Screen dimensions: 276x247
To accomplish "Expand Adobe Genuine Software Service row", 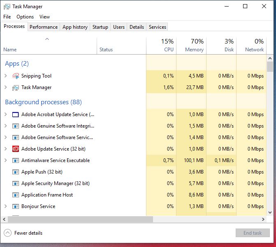I will coord(6,137).
